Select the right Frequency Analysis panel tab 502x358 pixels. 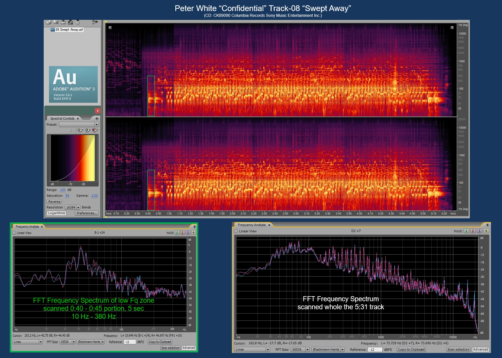click(252, 225)
